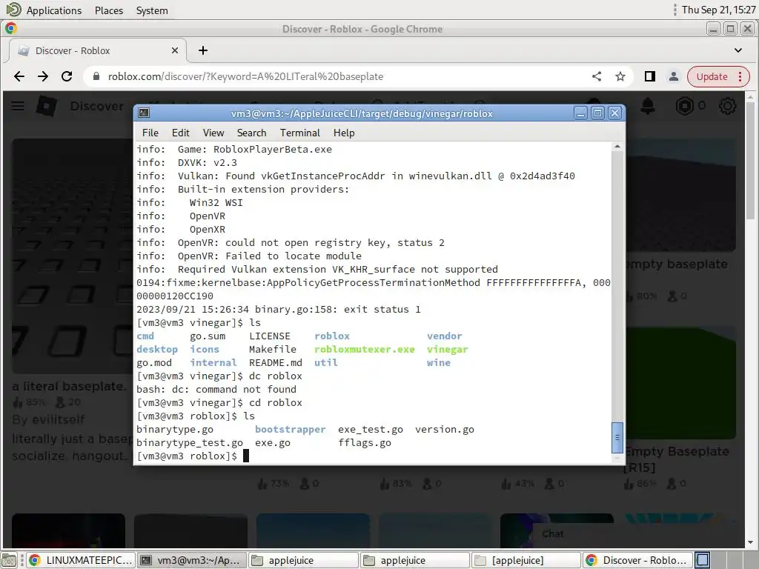Click terminal scrollbar up arrow

[617, 147]
